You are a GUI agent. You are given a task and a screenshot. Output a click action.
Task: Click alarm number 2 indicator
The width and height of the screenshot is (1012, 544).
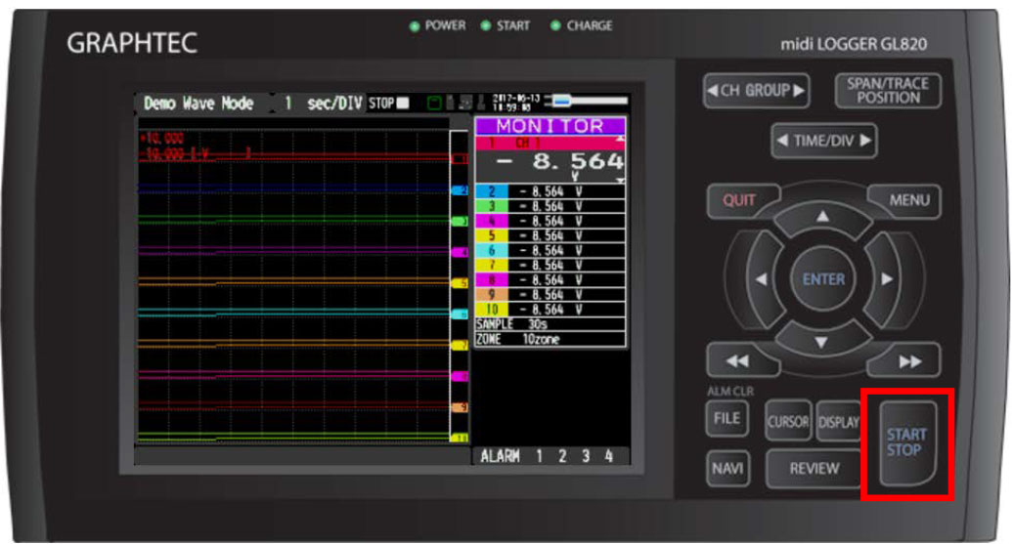(x=563, y=456)
